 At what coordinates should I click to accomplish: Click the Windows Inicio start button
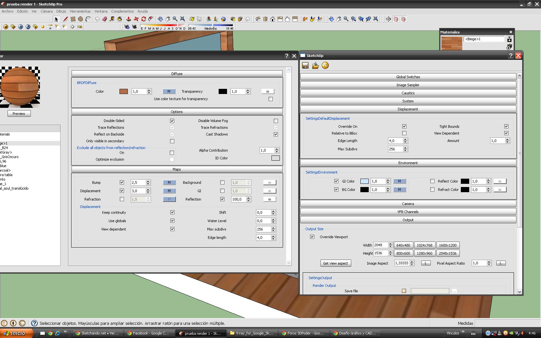(16, 333)
